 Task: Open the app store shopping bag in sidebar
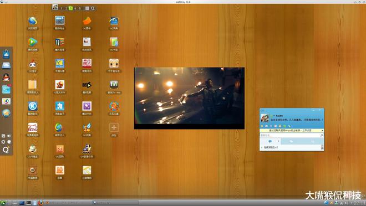click(6, 54)
